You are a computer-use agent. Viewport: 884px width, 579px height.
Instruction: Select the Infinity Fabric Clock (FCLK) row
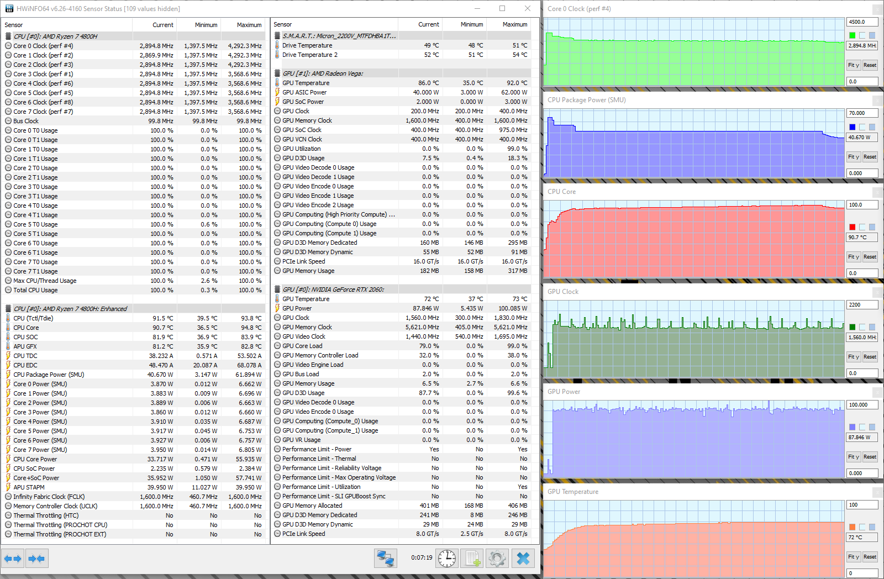click(x=134, y=497)
